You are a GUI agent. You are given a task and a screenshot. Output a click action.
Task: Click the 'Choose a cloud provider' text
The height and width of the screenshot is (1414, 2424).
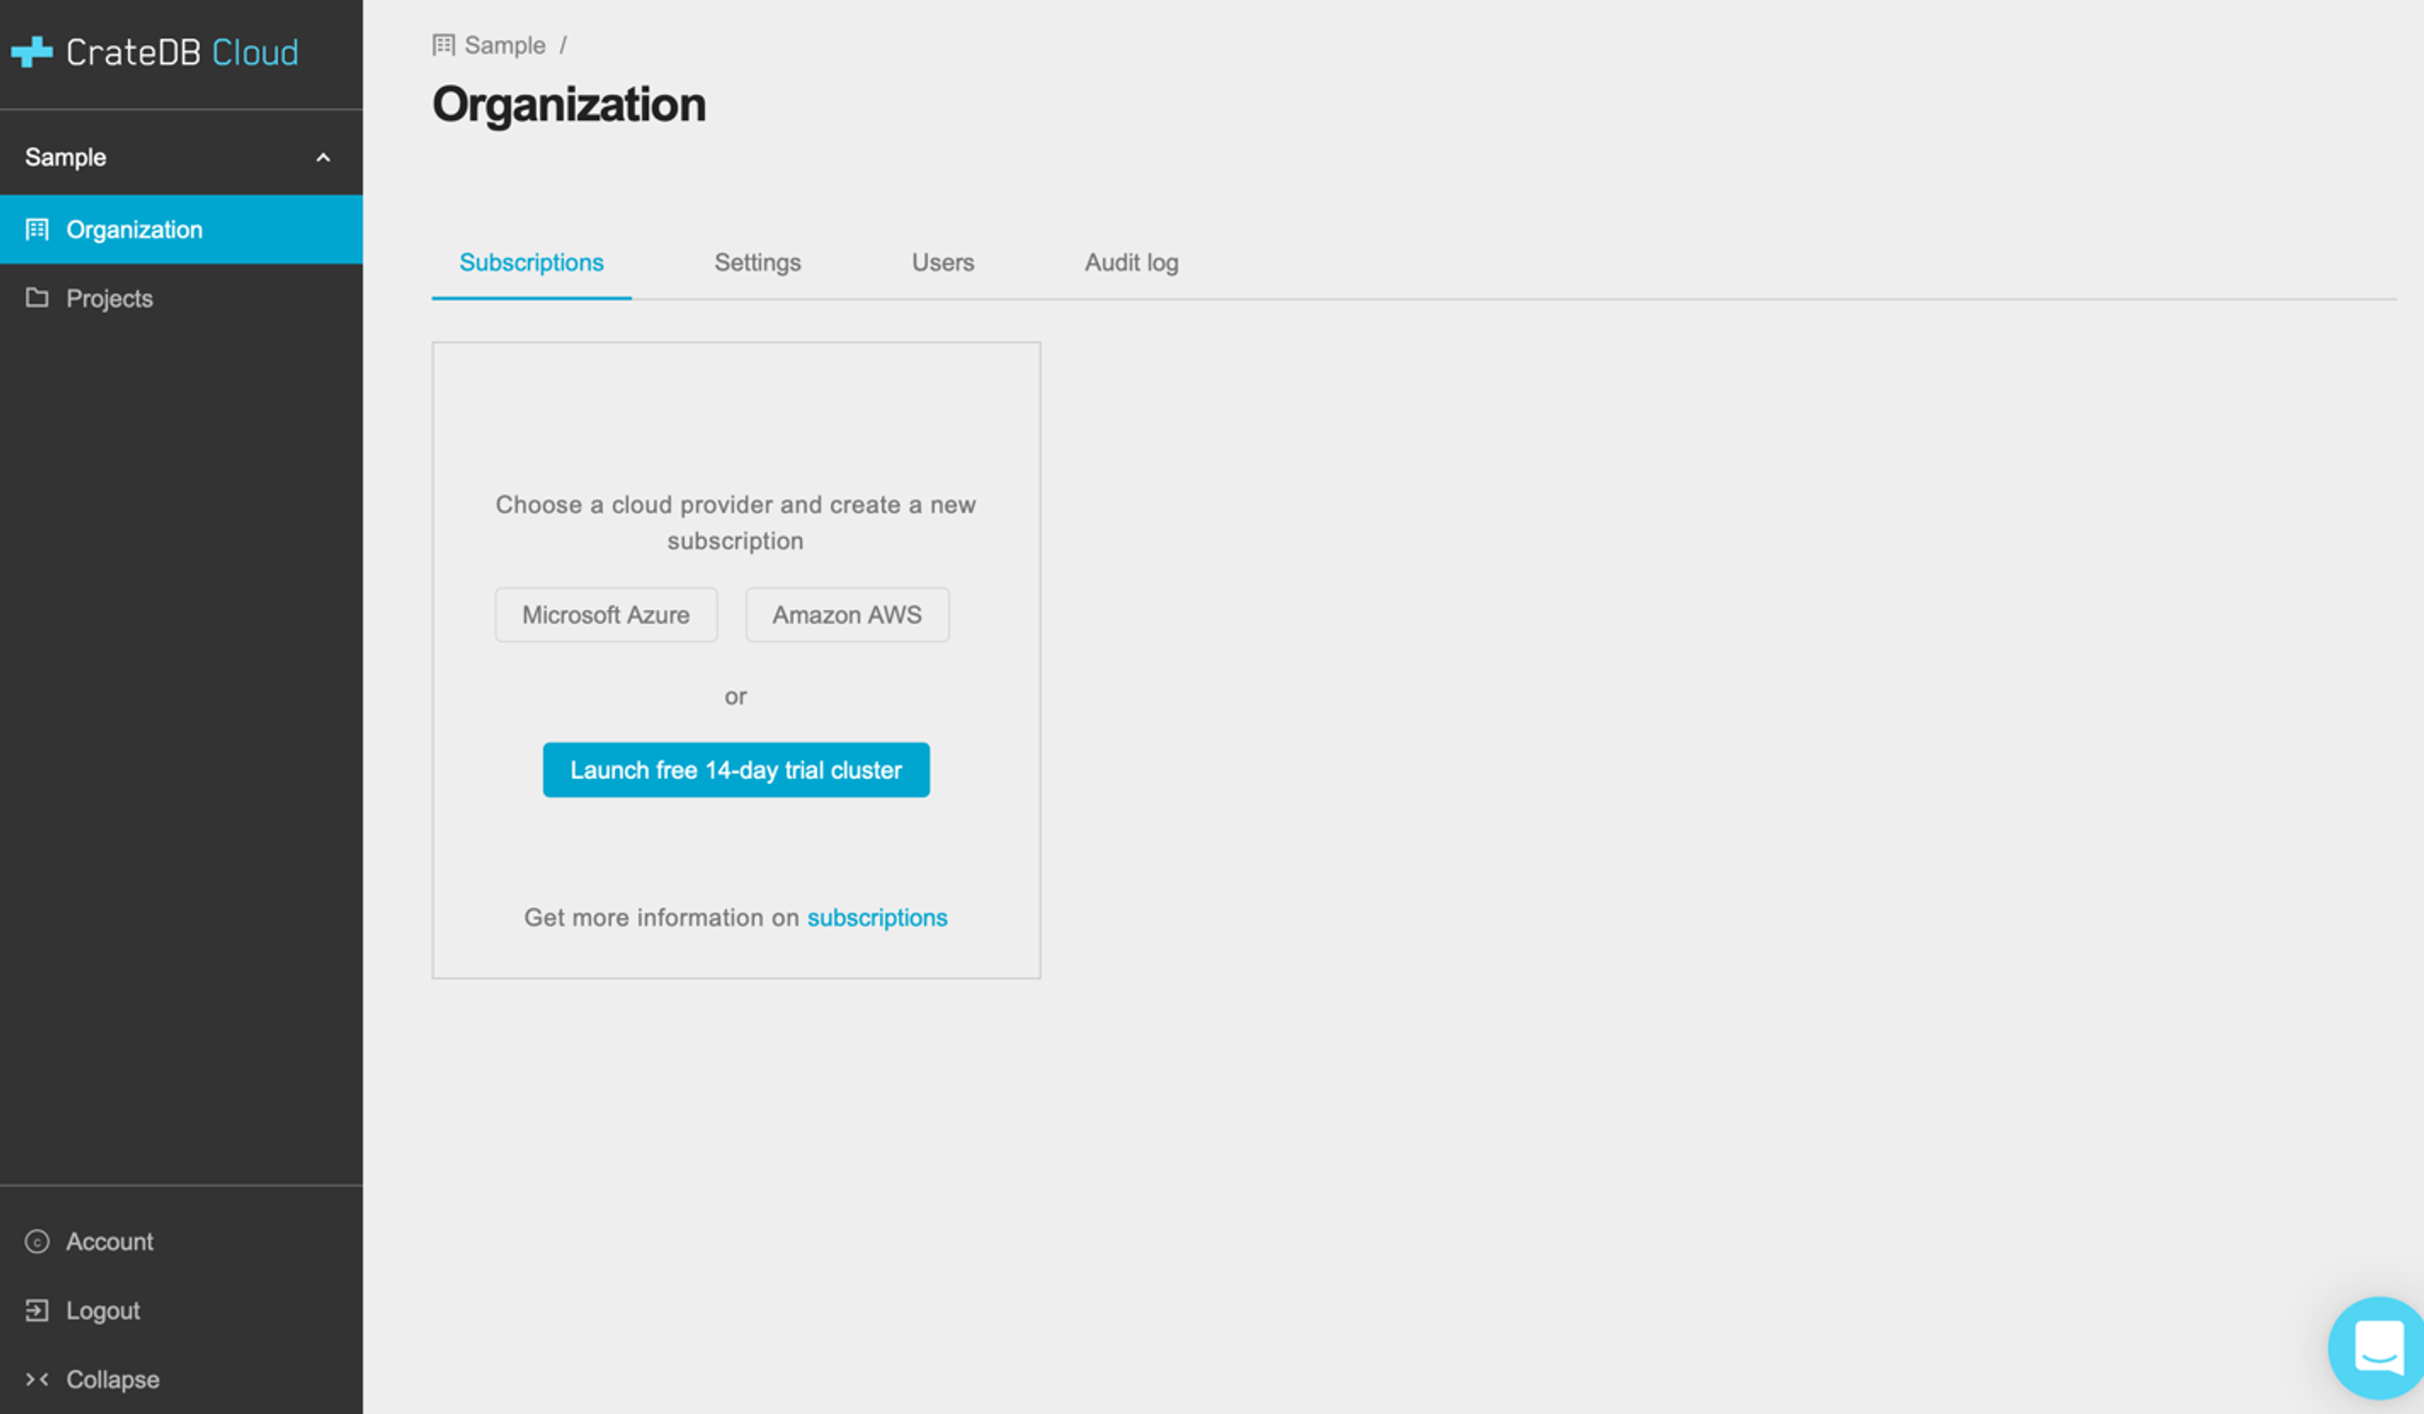tap(736, 523)
